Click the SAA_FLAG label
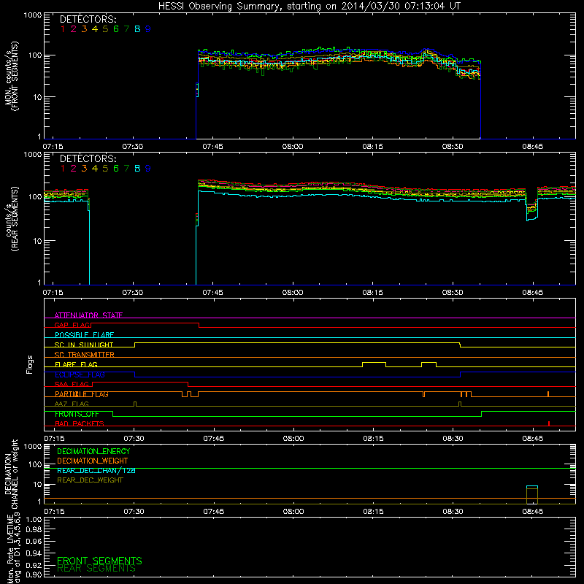This screenshot has width=584, height=584. tap(72, 385)
